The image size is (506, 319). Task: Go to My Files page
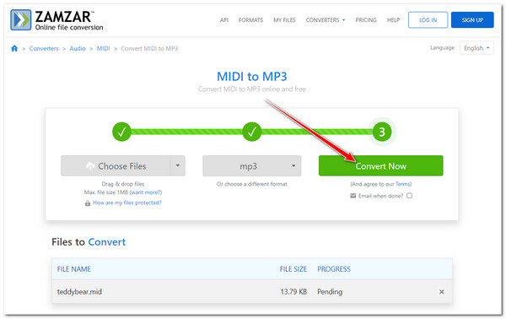click(284, 20)
